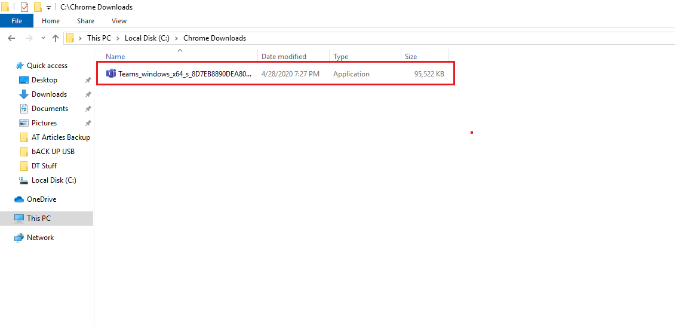Click Local Disk (C:) breadcrumb in address bar

point(147,38)
